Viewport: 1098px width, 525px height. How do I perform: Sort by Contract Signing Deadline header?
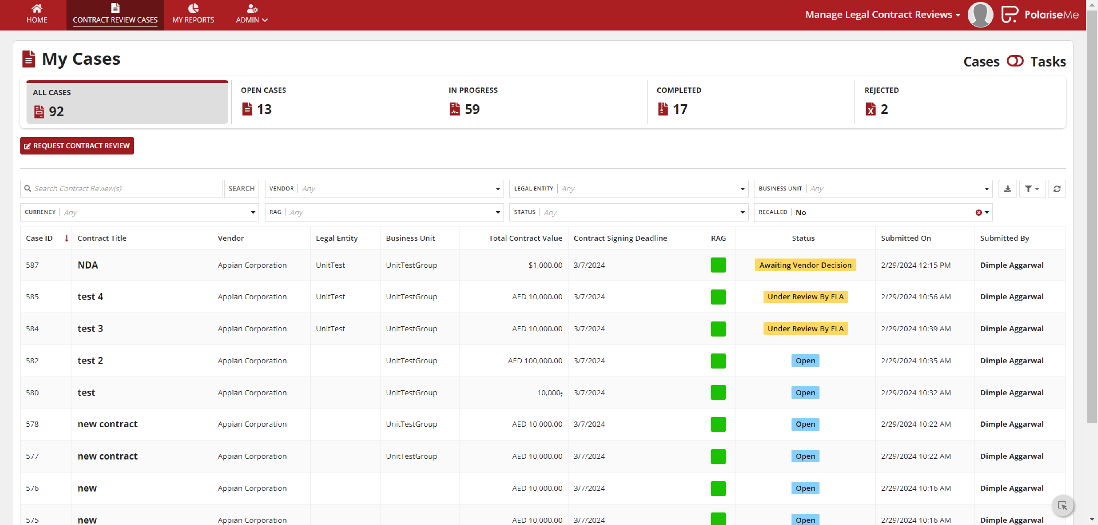point(620,238)
